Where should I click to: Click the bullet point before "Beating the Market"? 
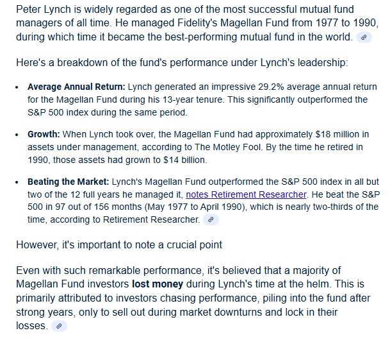[x=17, y=182]
